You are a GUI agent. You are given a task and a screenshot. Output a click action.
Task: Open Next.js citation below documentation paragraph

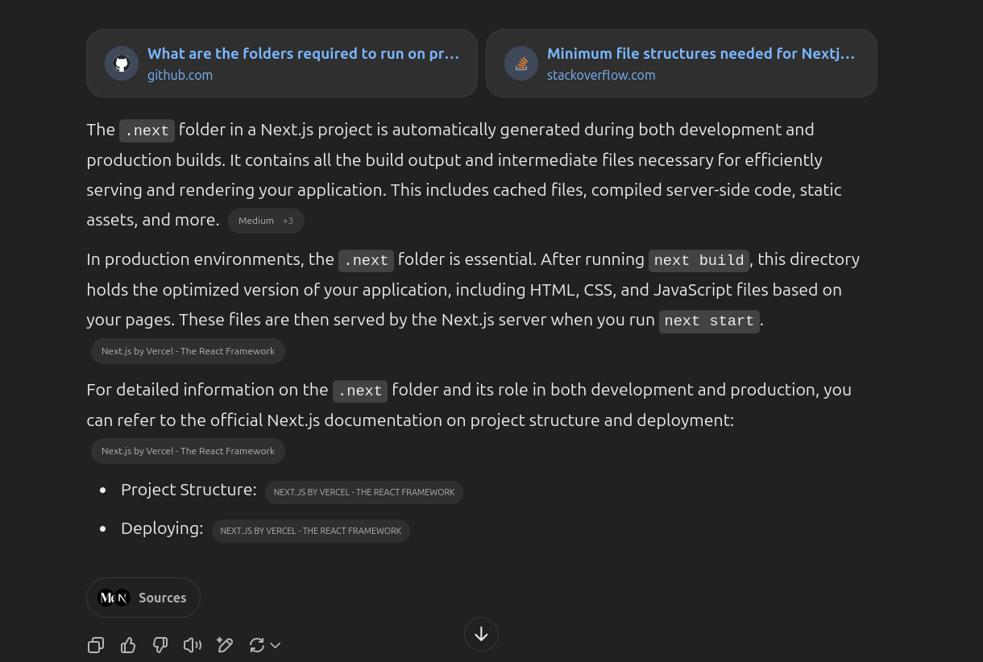pyautogui.click(x=188, y=451)
